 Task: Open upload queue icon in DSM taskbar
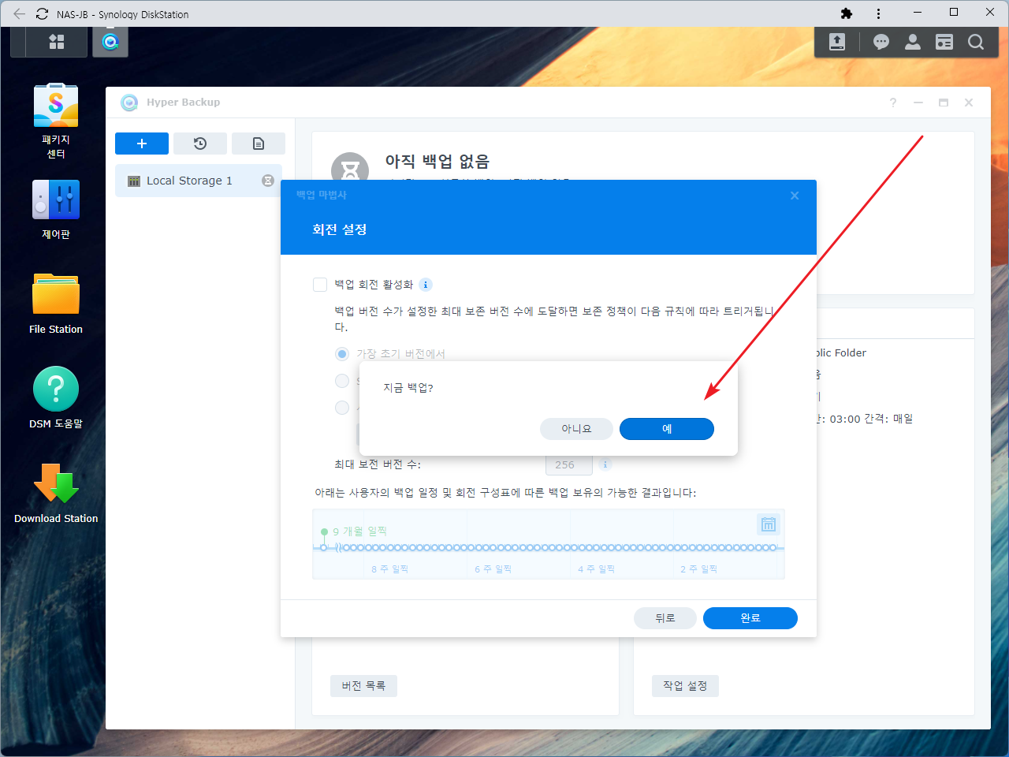tap(837, 42)
